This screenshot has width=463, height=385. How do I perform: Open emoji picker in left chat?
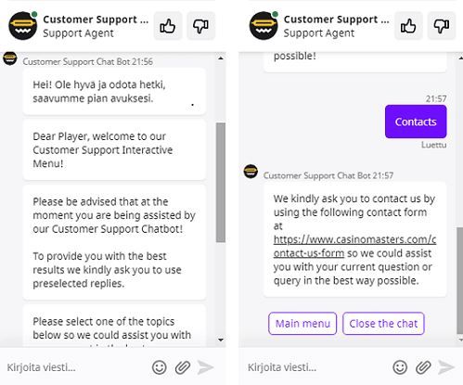(x=160, y=367)
